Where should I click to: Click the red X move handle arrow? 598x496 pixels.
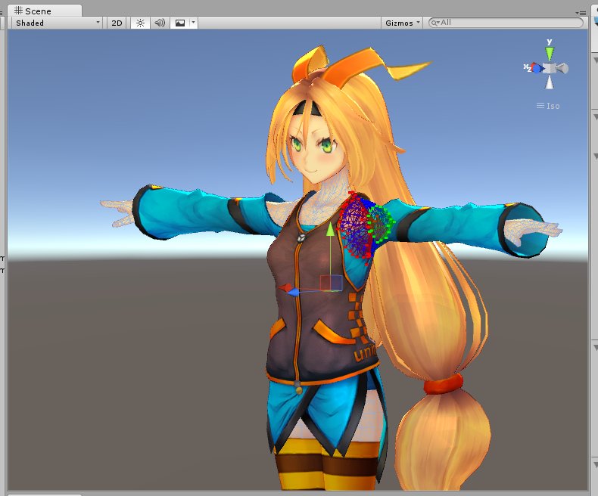point(285,287)
